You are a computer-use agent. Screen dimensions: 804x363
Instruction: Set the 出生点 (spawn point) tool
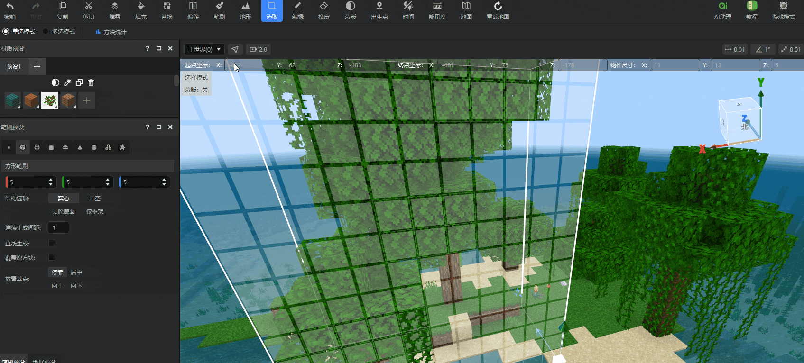pos(379,11)
